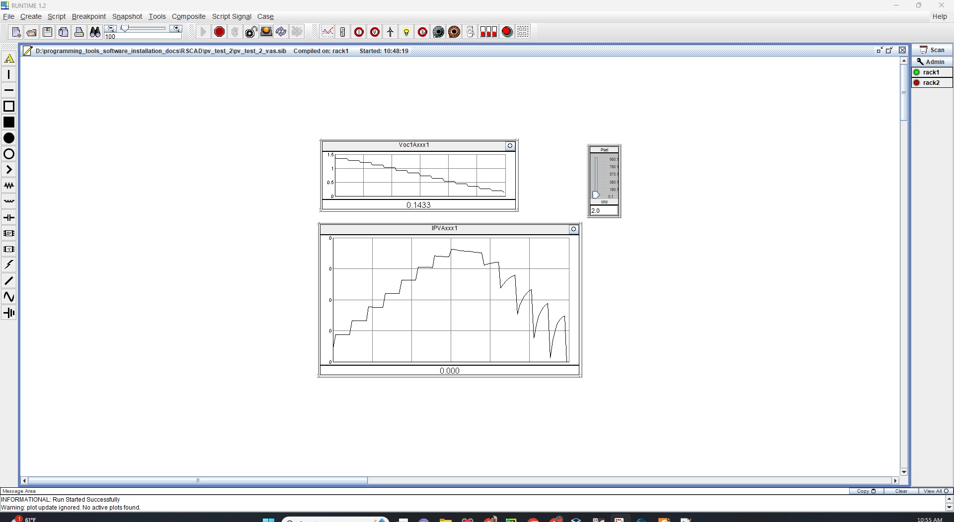
Task: Pick the capacitor symbol tool
Action: [9, 217]
